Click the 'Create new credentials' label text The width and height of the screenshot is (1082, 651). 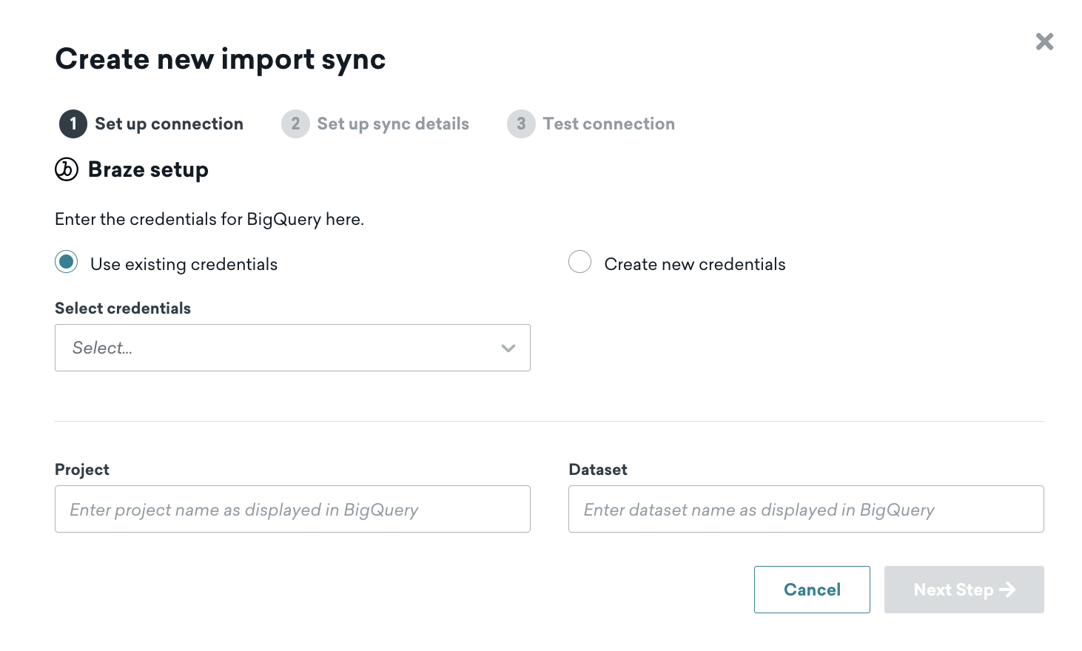[694, 264]
